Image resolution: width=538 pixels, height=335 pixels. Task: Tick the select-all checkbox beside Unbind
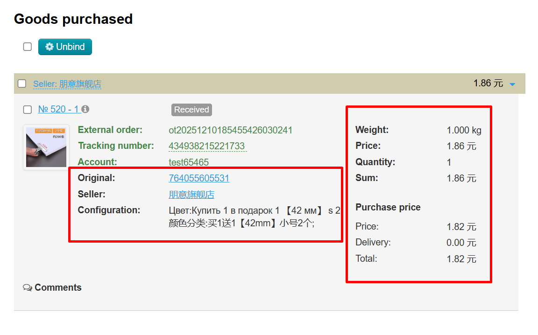(28, 47)
